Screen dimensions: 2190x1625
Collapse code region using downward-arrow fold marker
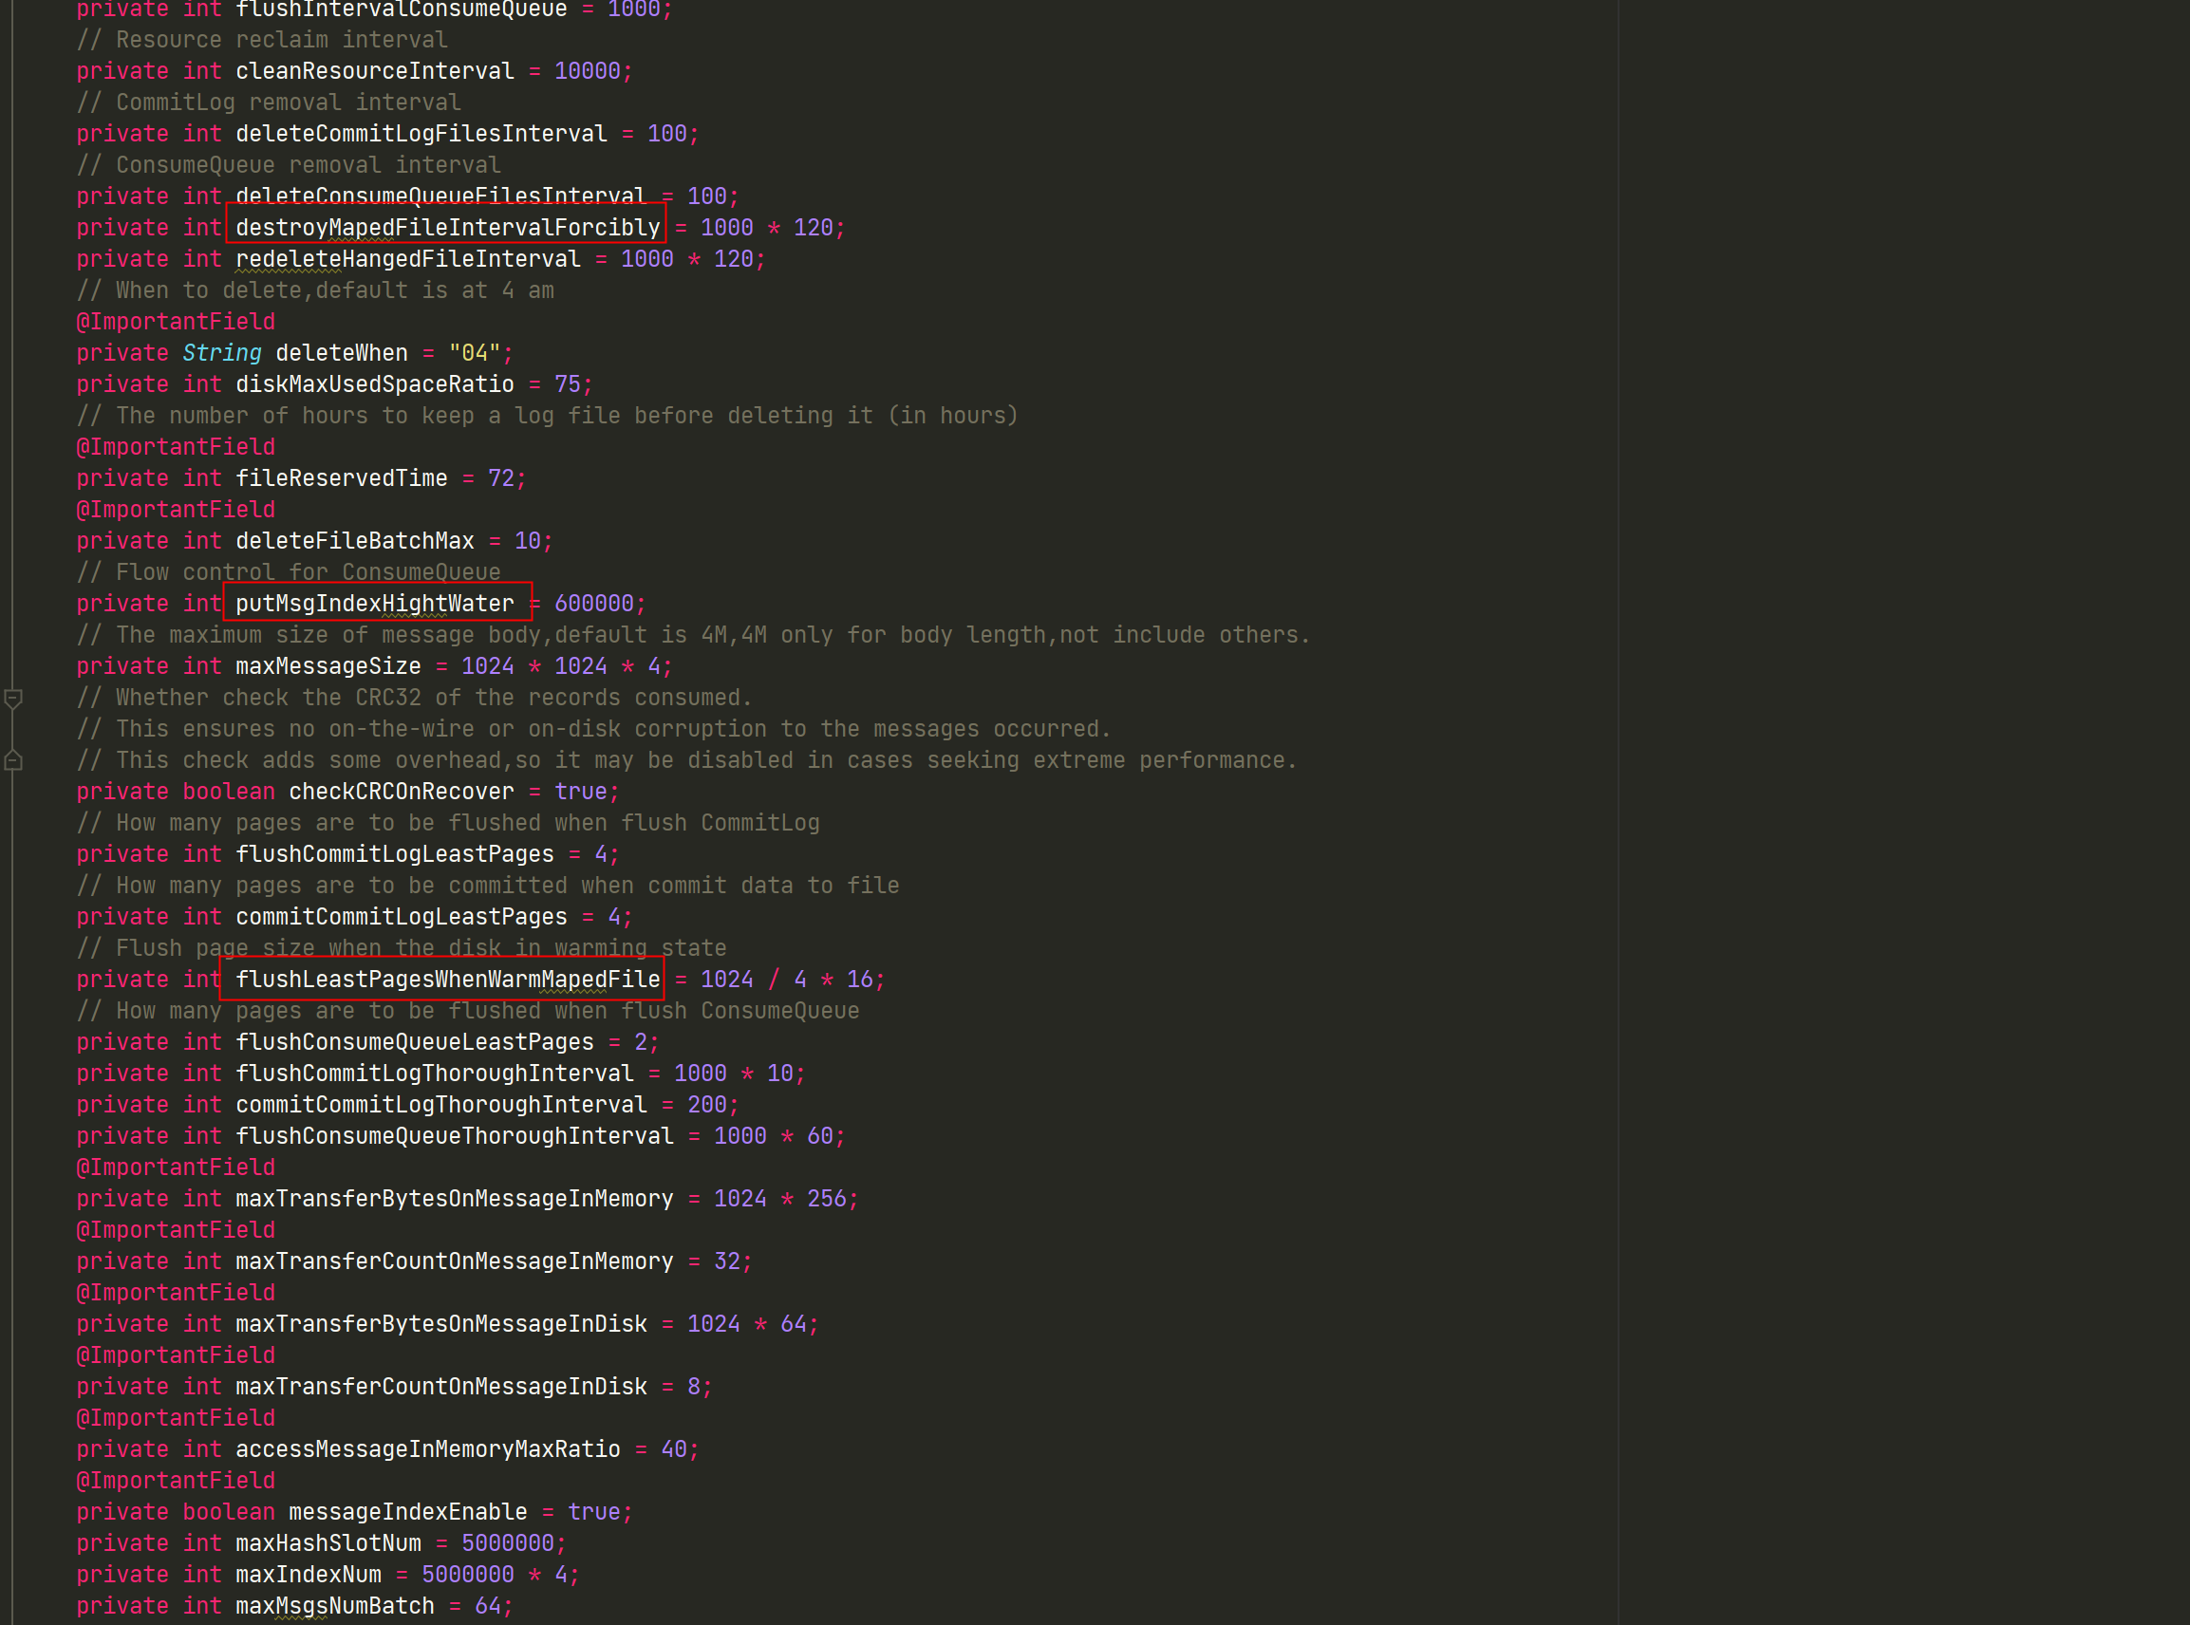14,697
